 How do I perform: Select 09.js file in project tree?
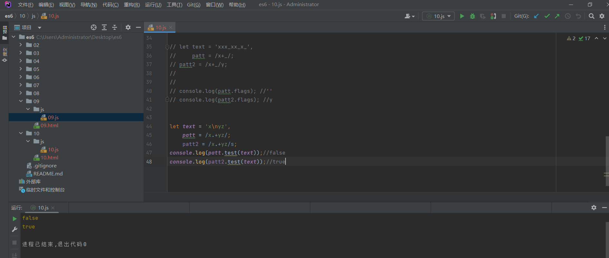point(53,117)
